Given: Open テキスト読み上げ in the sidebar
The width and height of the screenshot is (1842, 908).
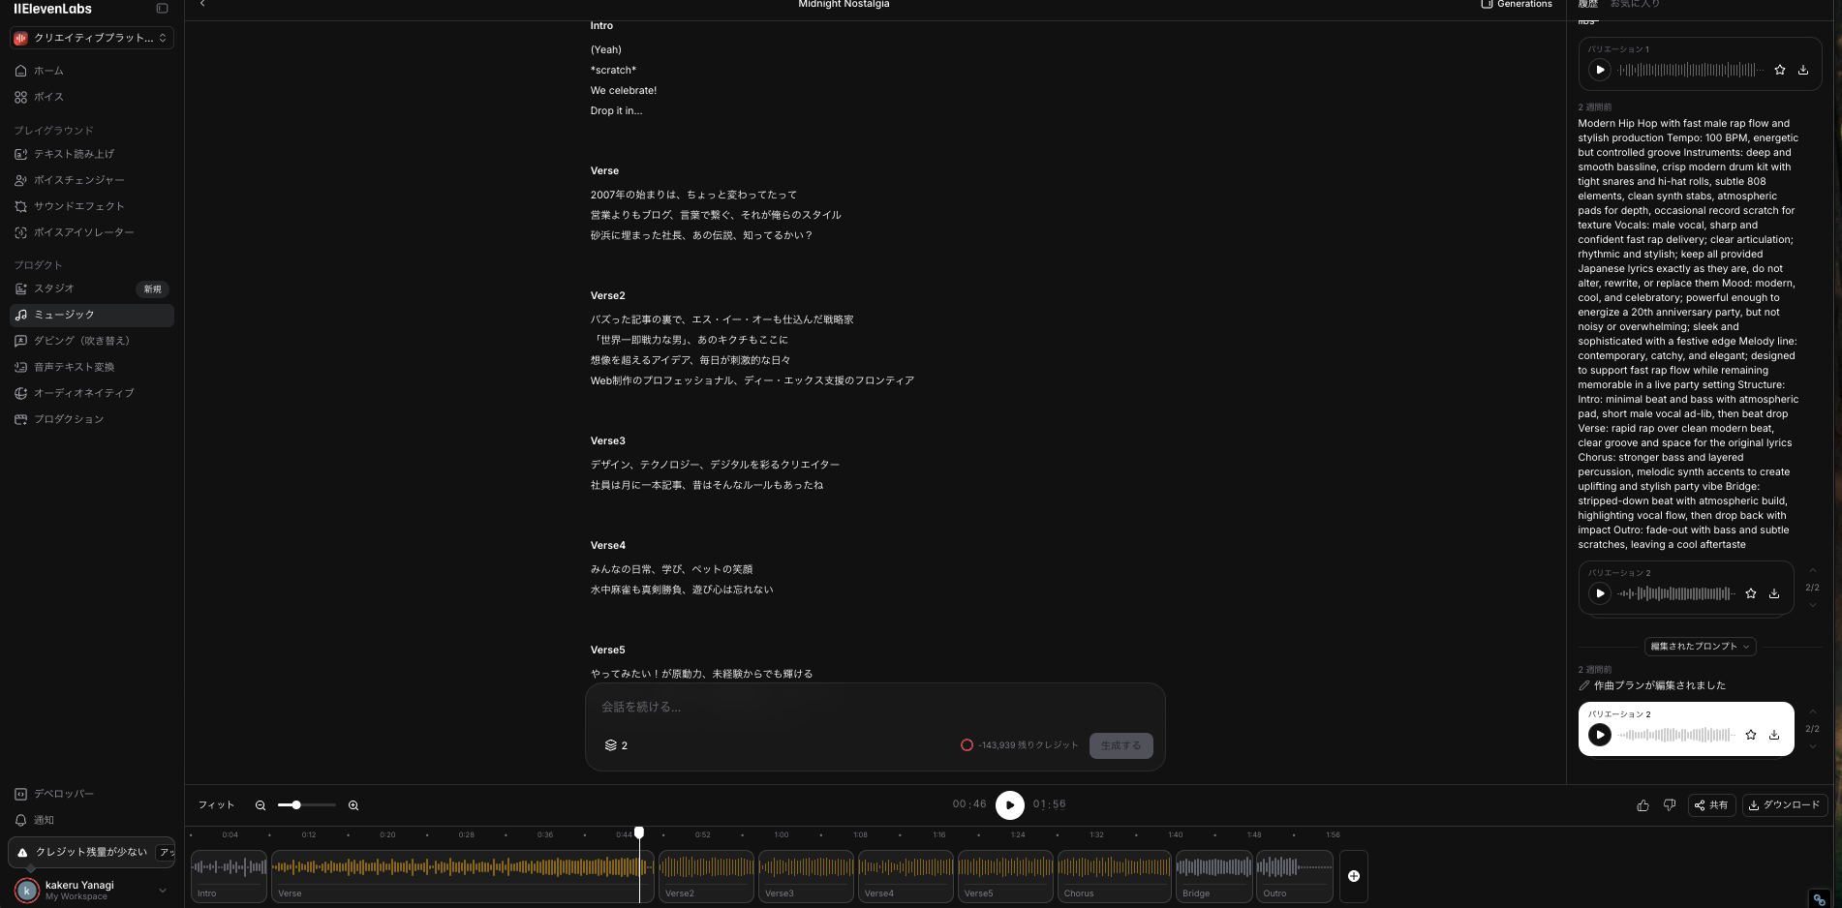Looking at the screenshot, I should pos(74,154).
